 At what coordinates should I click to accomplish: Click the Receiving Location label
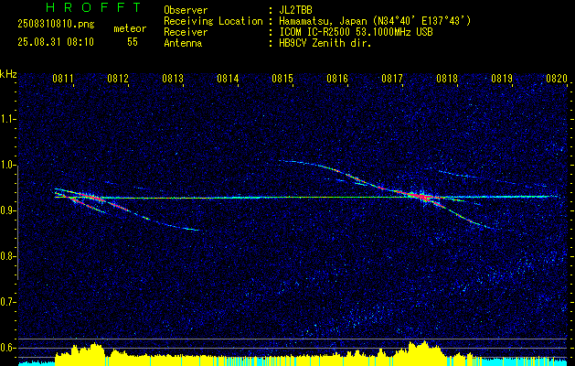pyautogui.click(x=213, y=21)
